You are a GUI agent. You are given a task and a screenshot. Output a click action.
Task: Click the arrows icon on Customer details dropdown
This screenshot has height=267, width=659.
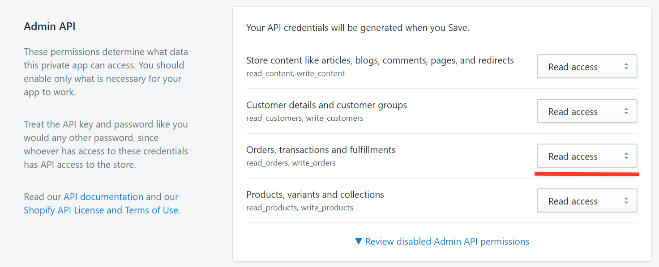pos(626,111)
